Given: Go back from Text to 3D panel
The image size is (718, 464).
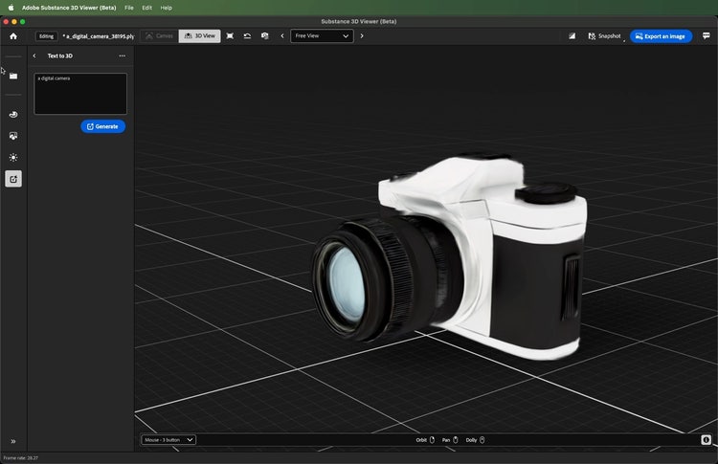Looking at the screenshot, I should click(x=34, y=55).
